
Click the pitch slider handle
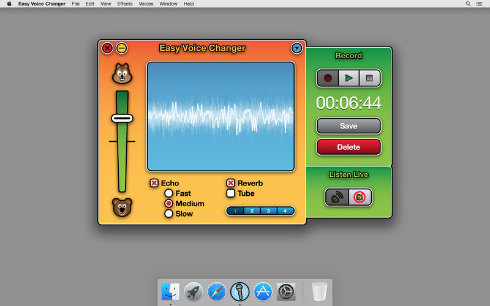pyautogui.click(x=122, y=118)
